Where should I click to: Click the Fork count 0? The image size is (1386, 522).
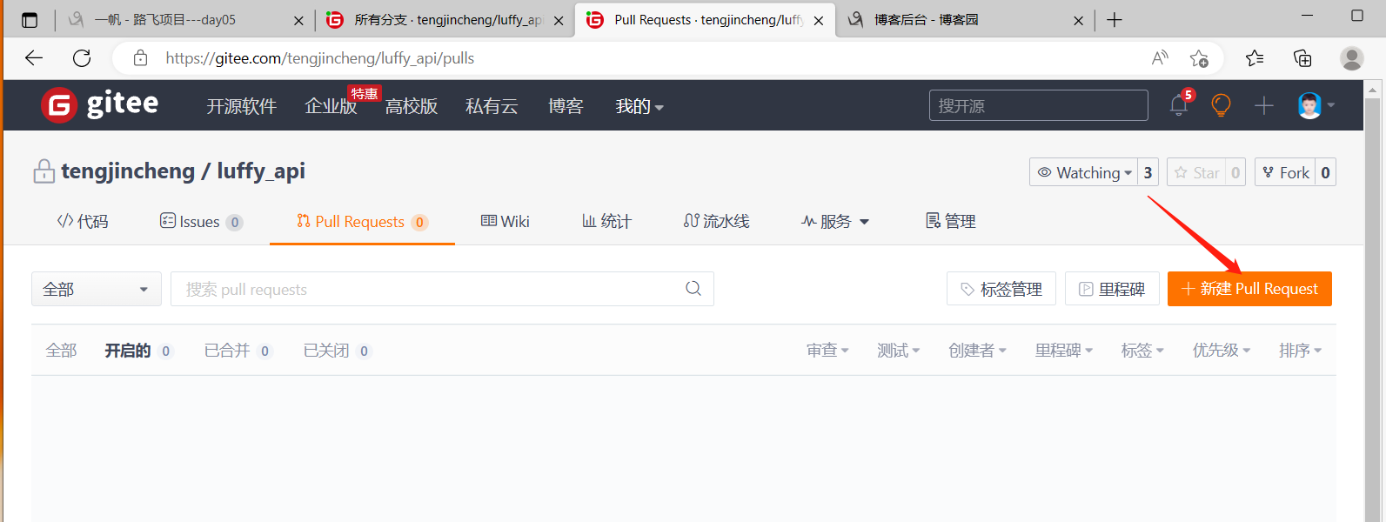(1325, 172)
